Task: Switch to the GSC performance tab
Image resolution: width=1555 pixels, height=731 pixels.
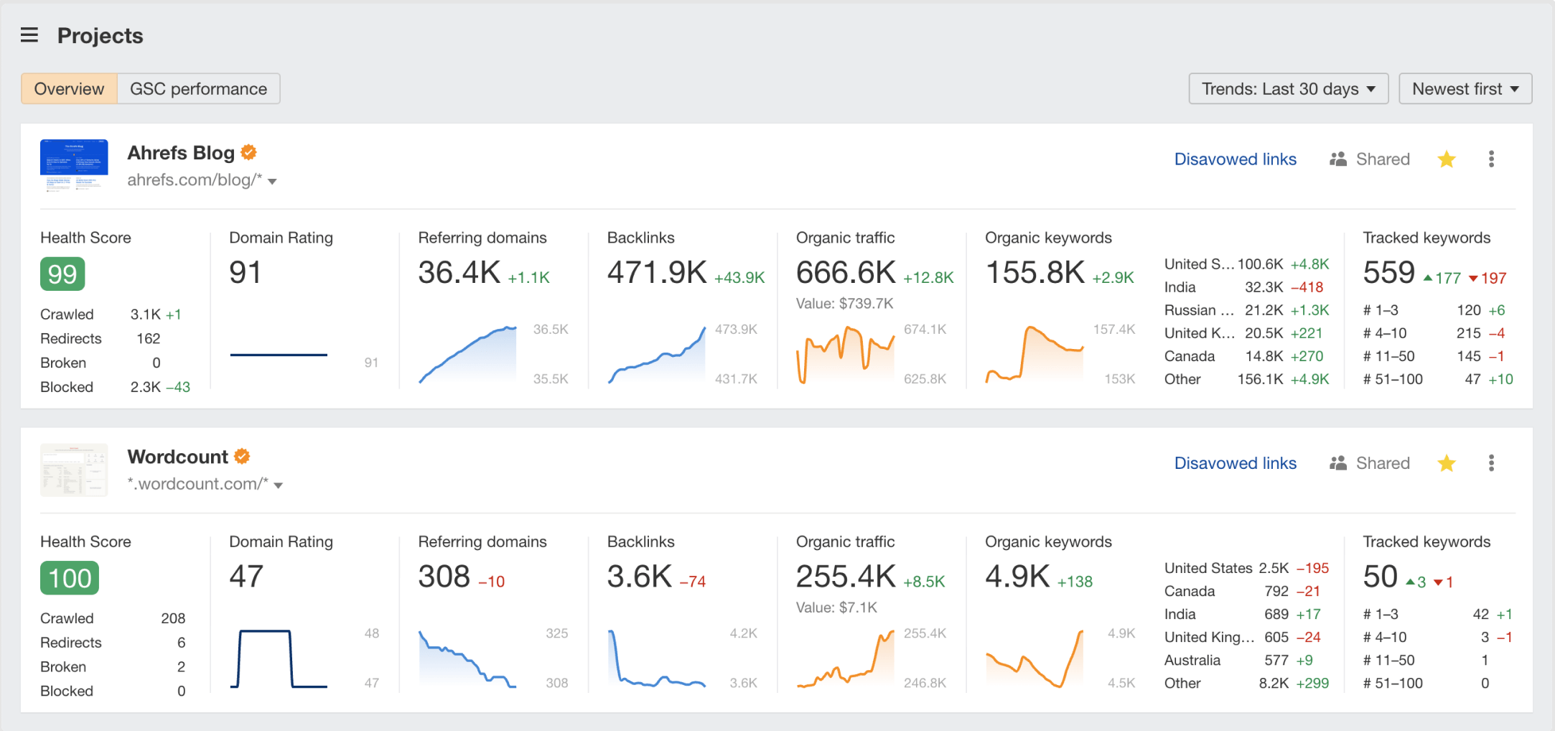Action: 197,88
